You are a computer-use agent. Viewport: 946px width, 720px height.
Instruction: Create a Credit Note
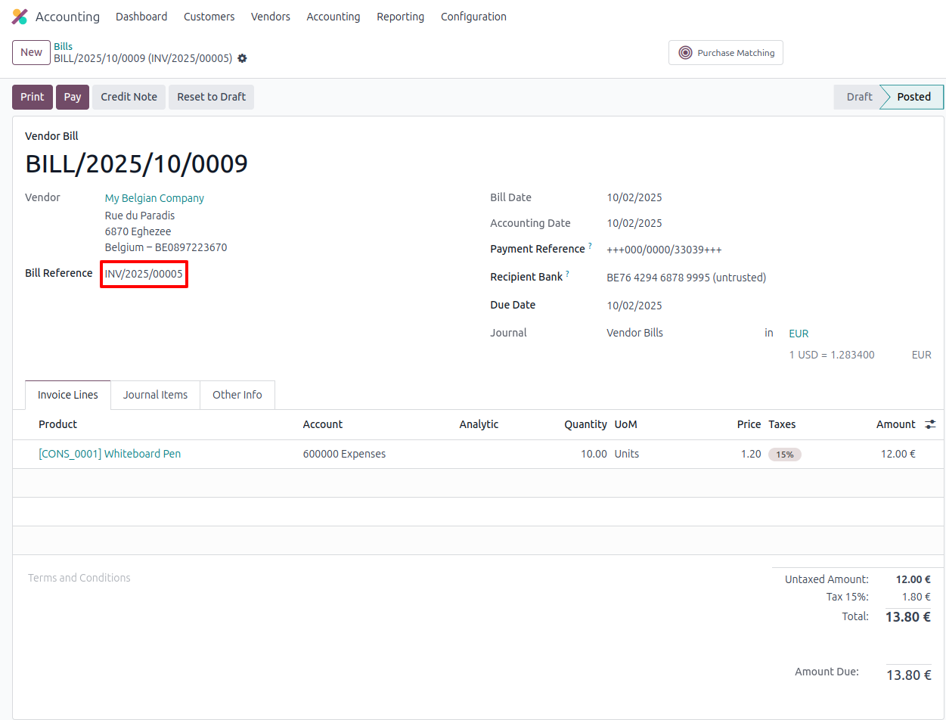click(x=129, y=97)
